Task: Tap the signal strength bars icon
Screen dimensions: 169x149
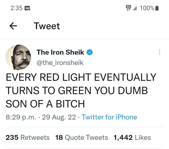Action: 134,8
